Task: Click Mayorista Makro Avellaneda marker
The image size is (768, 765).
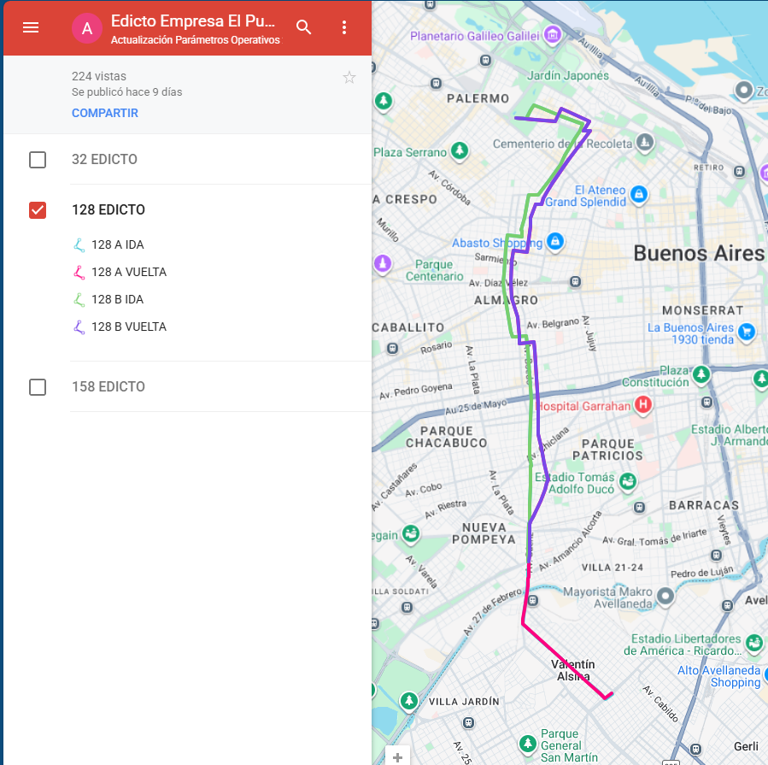Action: [x=665, y=597]
